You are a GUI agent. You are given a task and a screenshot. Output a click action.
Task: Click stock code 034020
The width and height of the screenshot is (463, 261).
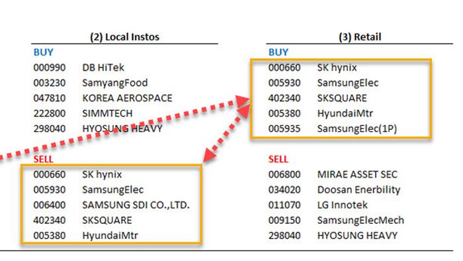(x=284, y=190)
